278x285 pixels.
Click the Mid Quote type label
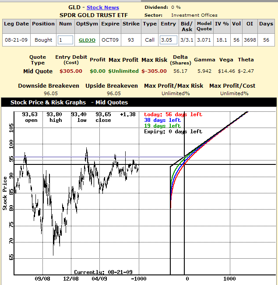click(38, 71)
